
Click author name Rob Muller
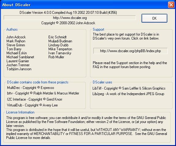56,57
